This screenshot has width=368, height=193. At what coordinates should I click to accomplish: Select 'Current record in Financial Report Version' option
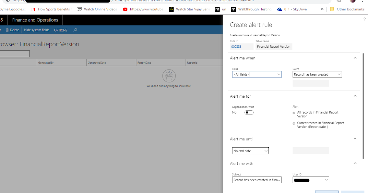tap(294, 123)
